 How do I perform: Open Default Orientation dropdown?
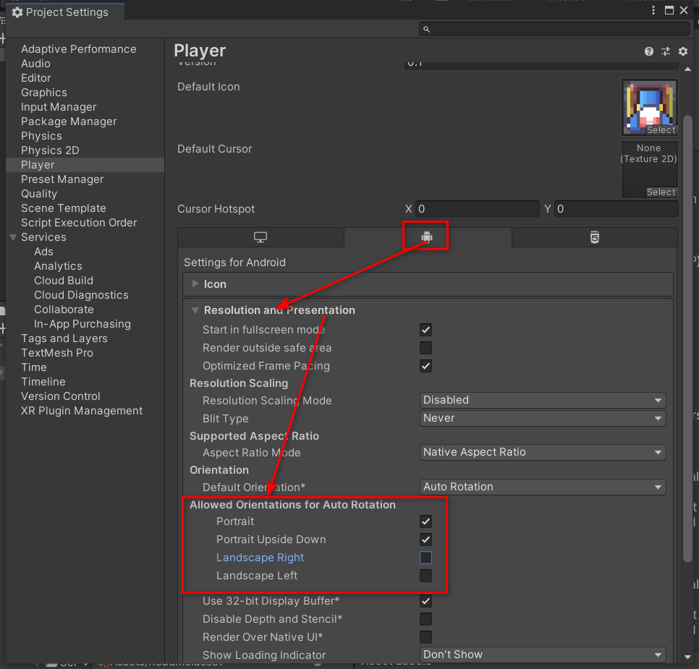[543, 487]
